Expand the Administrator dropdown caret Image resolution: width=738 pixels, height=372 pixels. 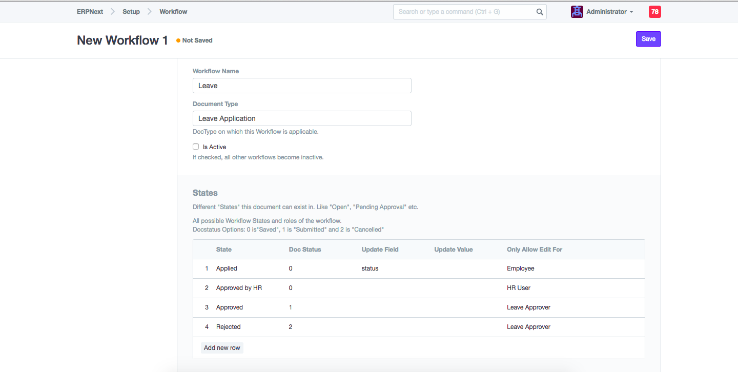(x=631, y=12)
